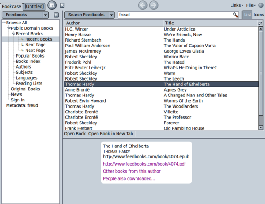Follow People also downloaded link

(129, 179)
